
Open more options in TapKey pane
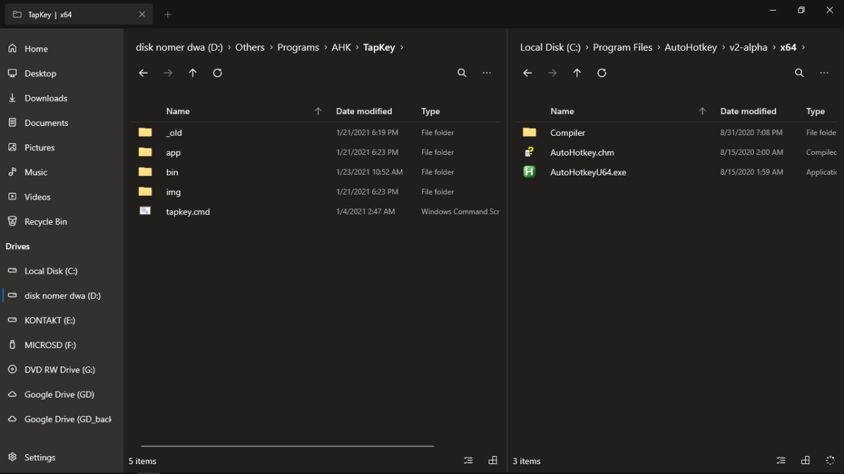click(x=487, y=73)
